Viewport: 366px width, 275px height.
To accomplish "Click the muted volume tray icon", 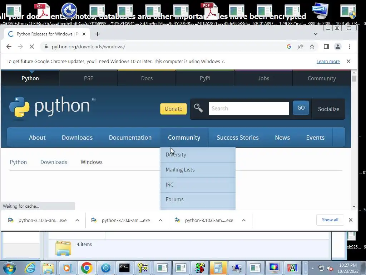I will point(330,268).
